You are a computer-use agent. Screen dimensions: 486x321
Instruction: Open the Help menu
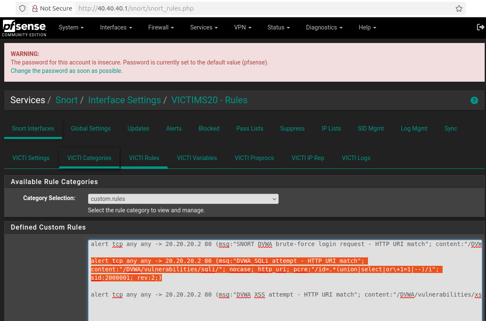367,27
